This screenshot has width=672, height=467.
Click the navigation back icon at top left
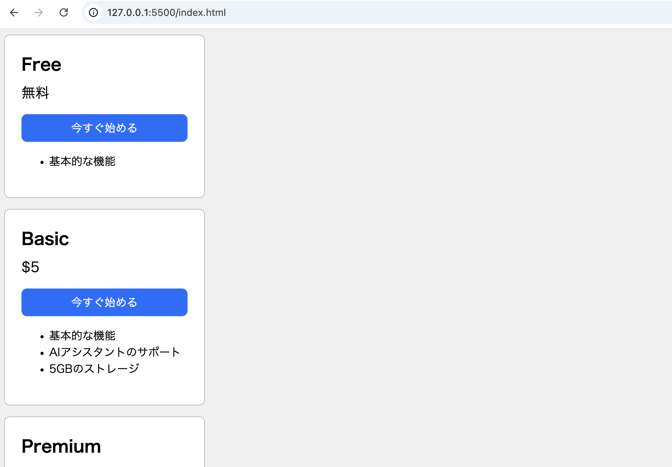click(14, 12)
